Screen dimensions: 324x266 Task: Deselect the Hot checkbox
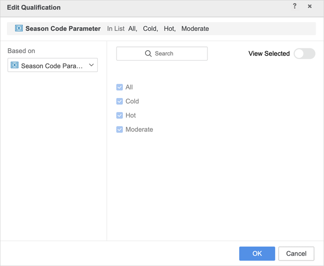point(120,115)
